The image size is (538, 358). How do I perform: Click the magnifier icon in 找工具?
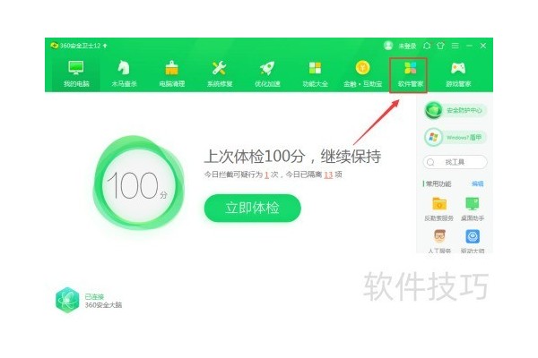430,162
